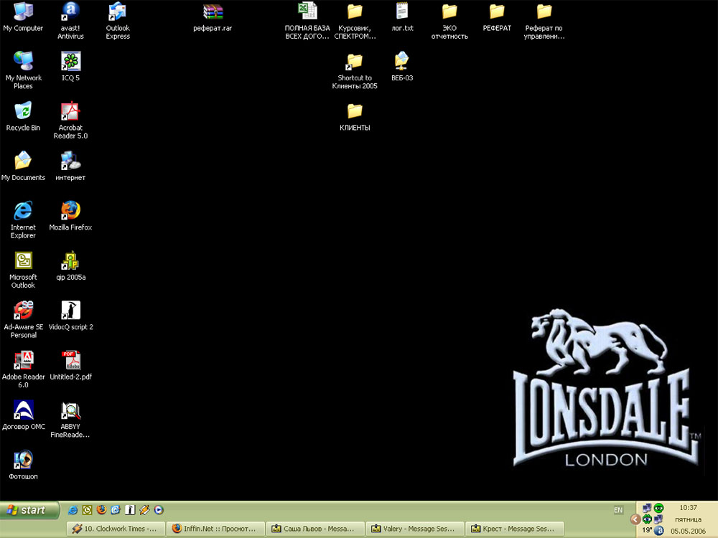
Task: Select the Untitled-2.pdf file
Action: (70, 366)
